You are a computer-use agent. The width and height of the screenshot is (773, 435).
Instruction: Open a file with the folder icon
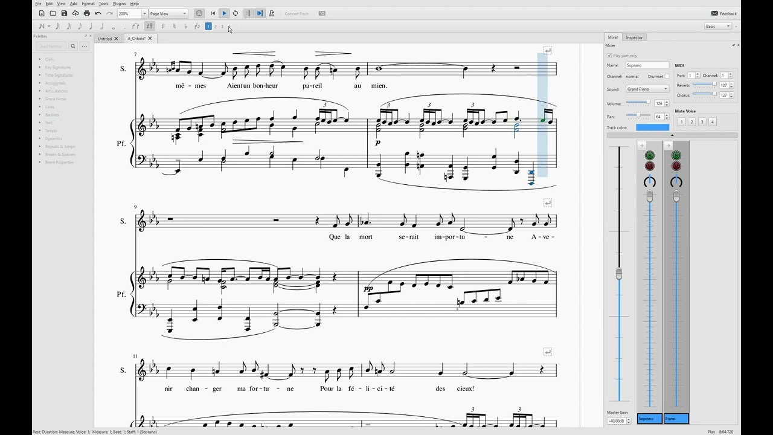pos(53,13)
